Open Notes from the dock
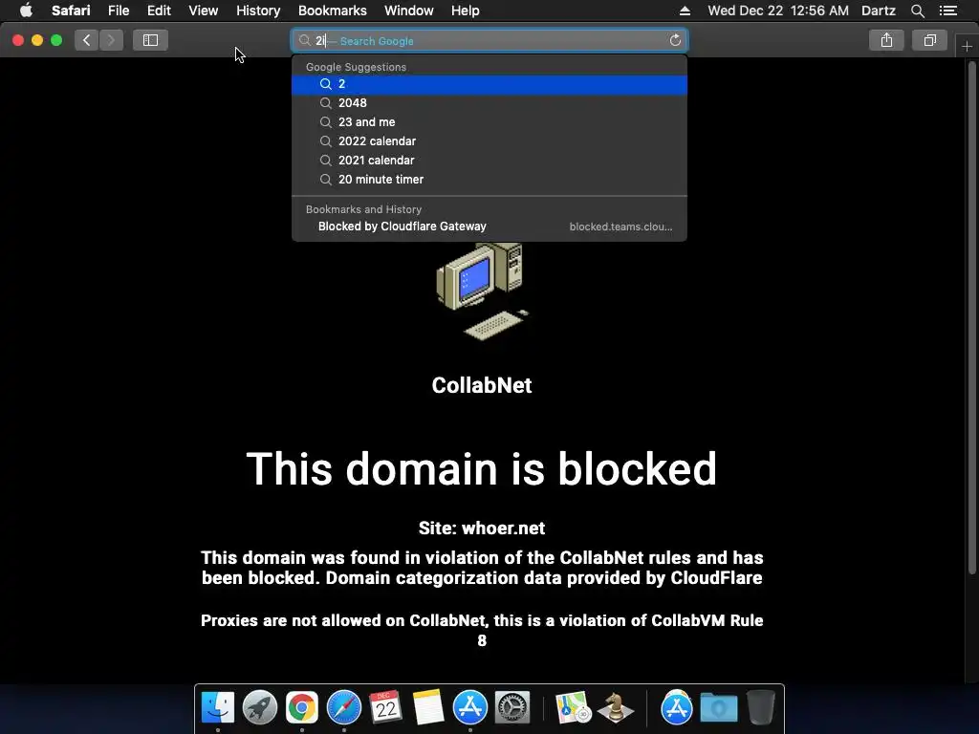 point(428,707)
